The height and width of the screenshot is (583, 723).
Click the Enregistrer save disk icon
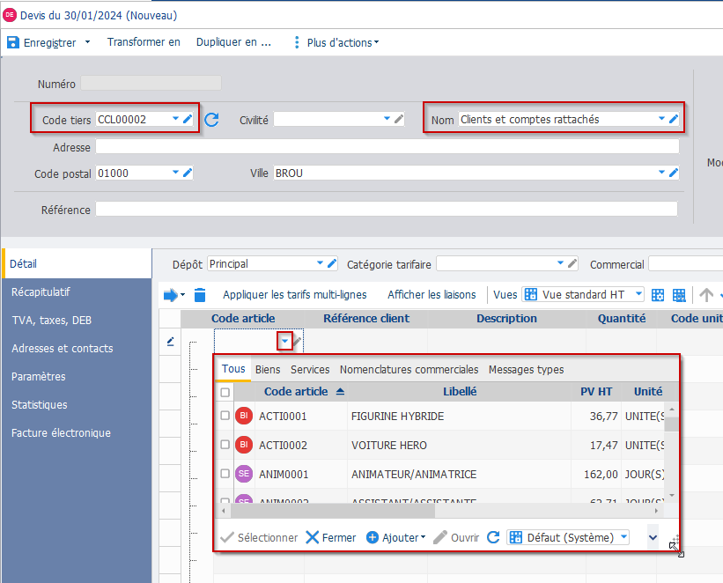[13, 42]
